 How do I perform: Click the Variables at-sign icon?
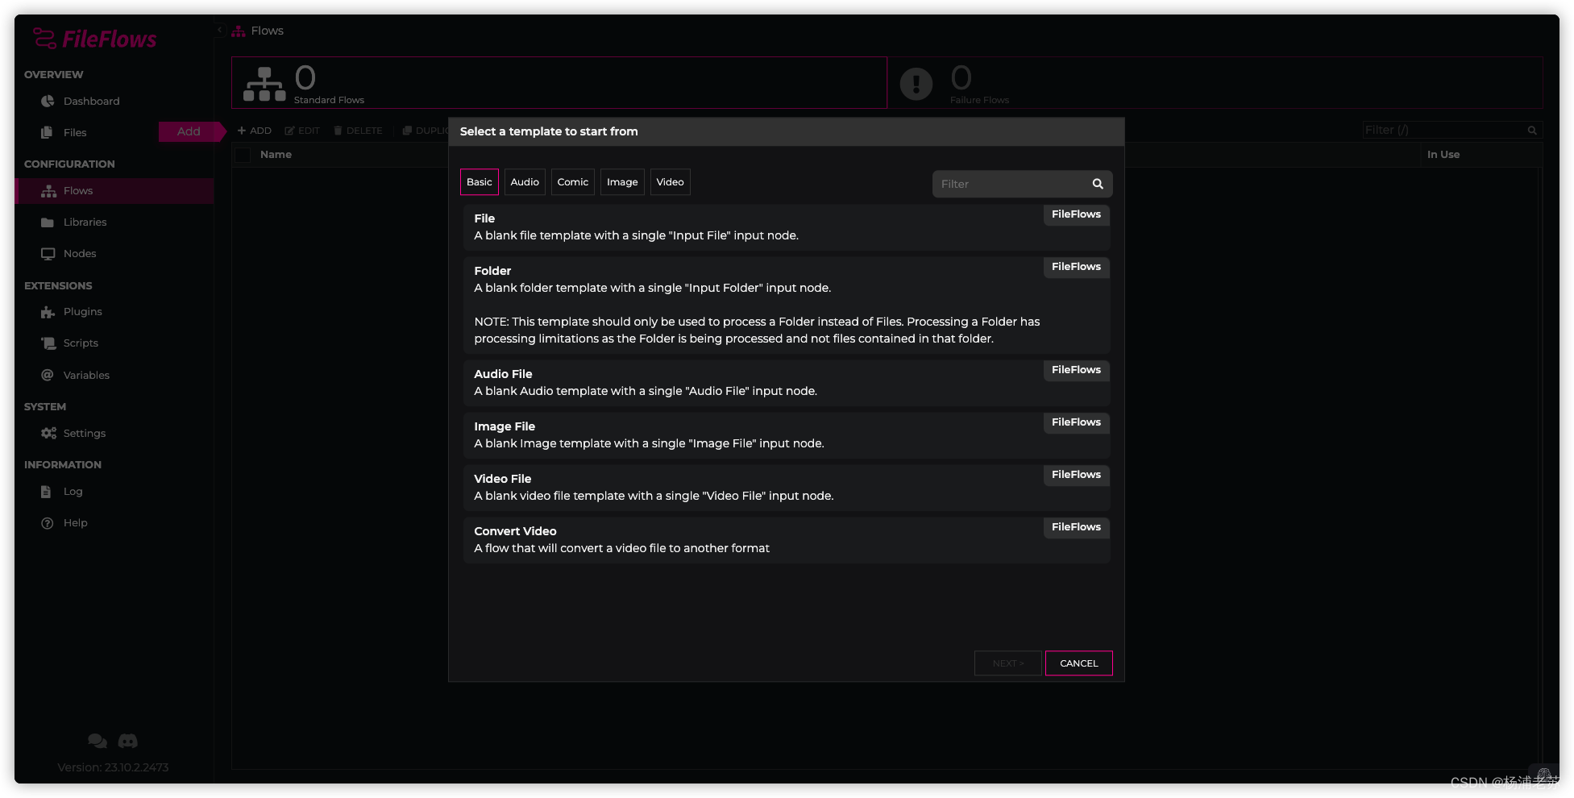click(48, 375)
